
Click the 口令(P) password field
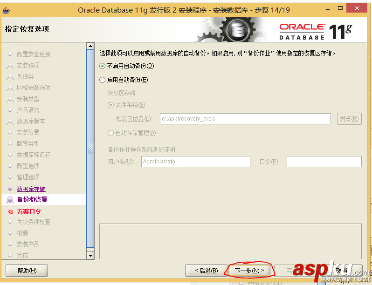[x=324, y=162]
